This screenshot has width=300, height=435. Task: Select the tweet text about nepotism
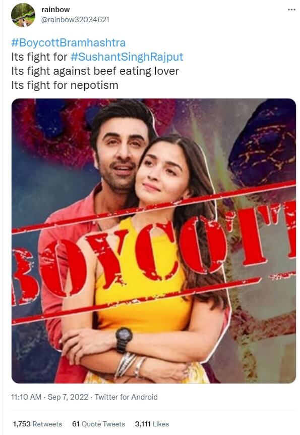pyautogui.click(x=65, y=85)
